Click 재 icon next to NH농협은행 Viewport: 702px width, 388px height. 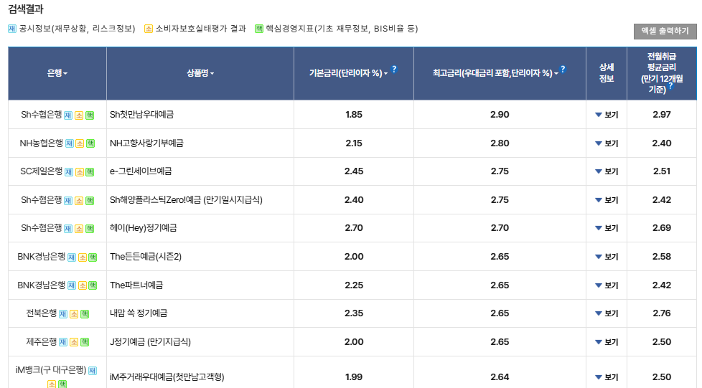[70, 143]
